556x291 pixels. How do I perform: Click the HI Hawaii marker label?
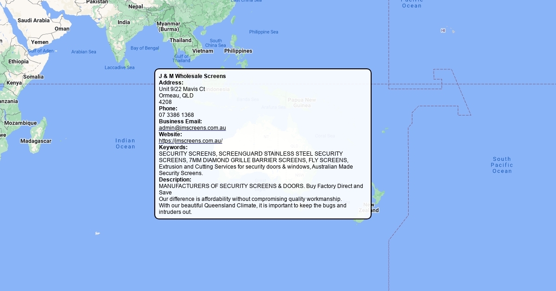point(443,30)
